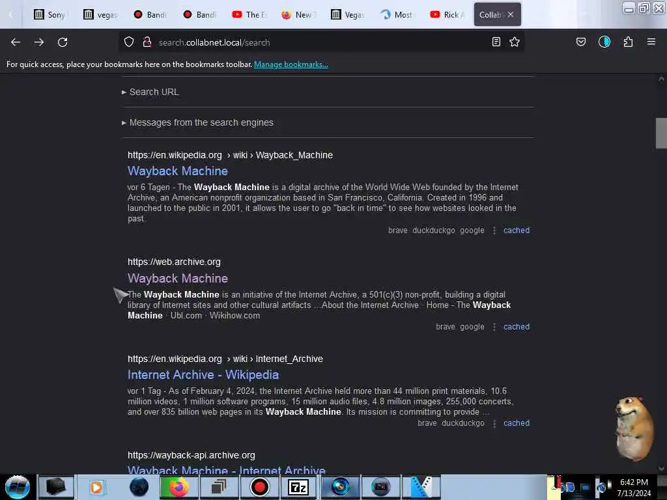This screenshot has width=667, height=500.
Task: Open the Pocket save icon
Action: (580, 42)
